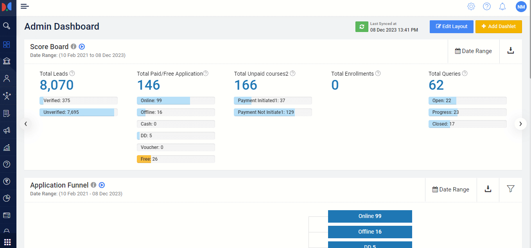Open the rupee payments icon in sidebar
The height and width of the screenshot is (248, 531).
(x=7, y=181)
